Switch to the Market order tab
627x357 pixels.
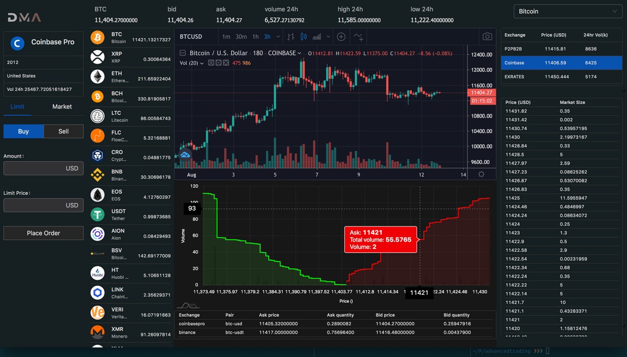(x=62, y=106)
